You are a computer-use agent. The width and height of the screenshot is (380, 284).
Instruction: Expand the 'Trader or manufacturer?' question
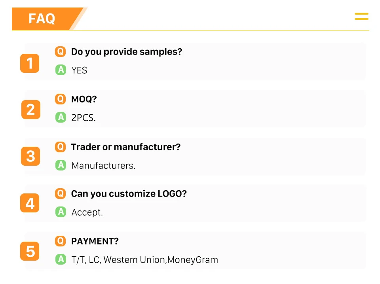125,147
